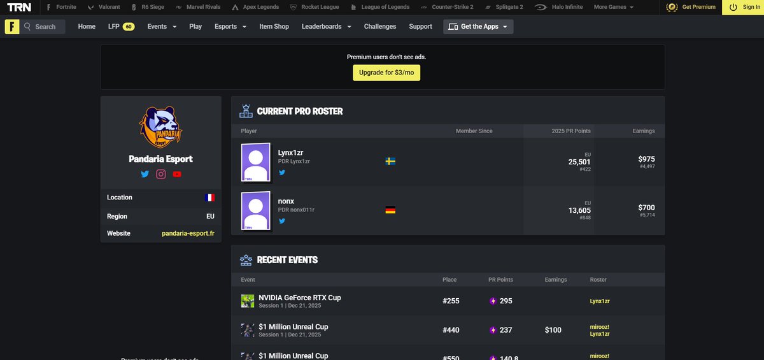Open the LFP section

121,27
